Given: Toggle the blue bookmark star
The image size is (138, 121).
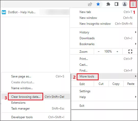Looking at the screenshot, I should pos(98,4).
